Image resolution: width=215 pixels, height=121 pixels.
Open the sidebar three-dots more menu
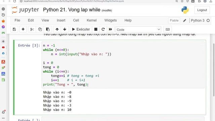tap(3, 118)
